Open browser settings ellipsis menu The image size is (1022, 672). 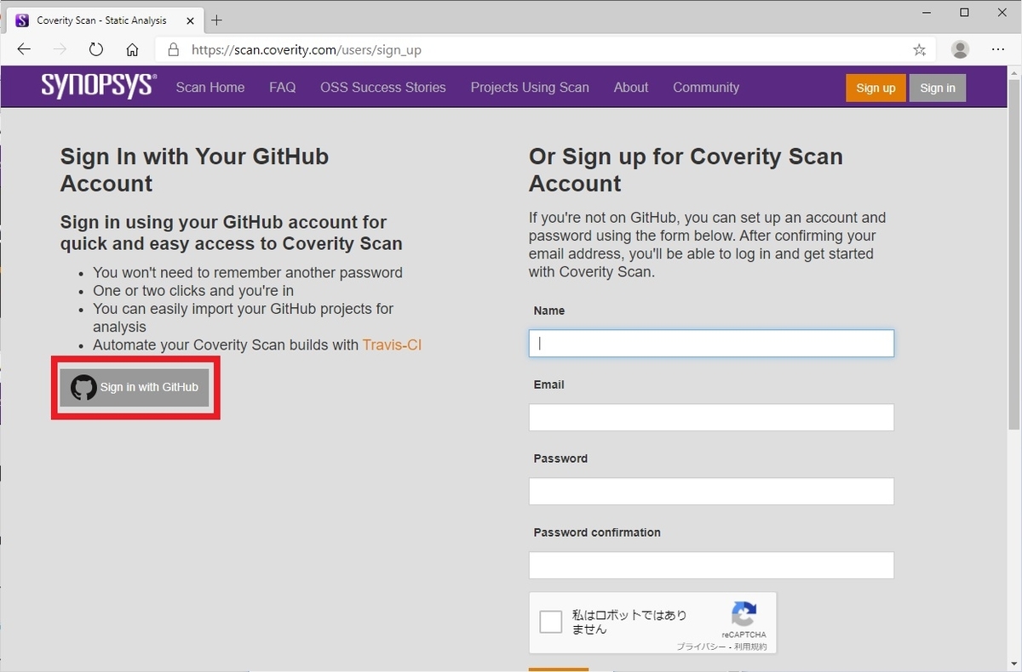(x=999, y=49)
